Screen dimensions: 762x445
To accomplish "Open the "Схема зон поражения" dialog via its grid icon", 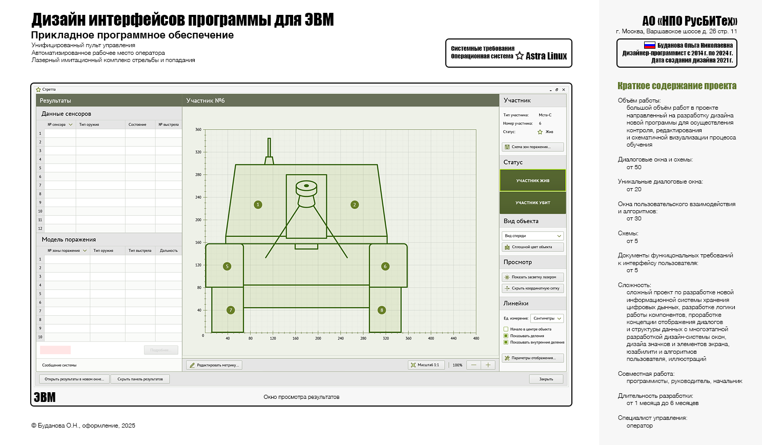I will click(x=507, y=147).
